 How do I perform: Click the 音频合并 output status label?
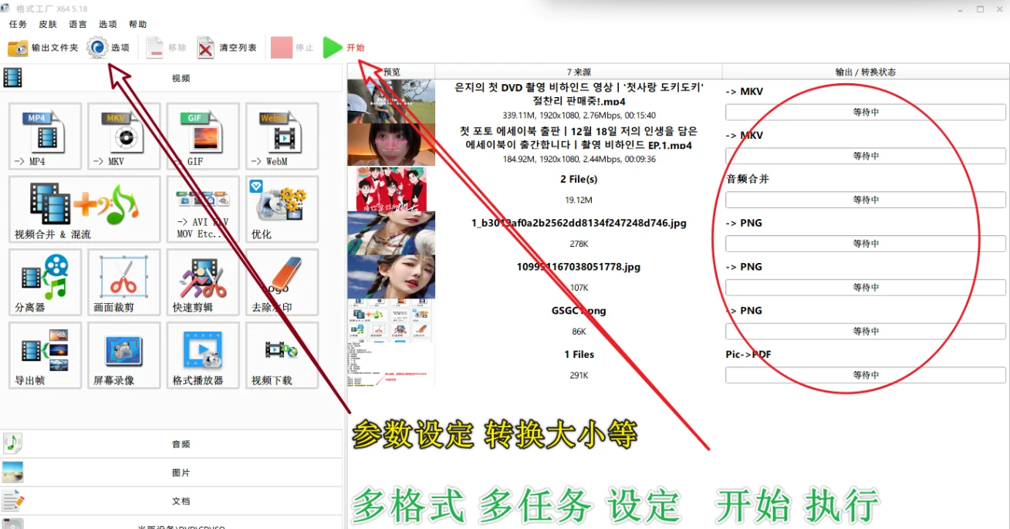[x=748, y=179]
